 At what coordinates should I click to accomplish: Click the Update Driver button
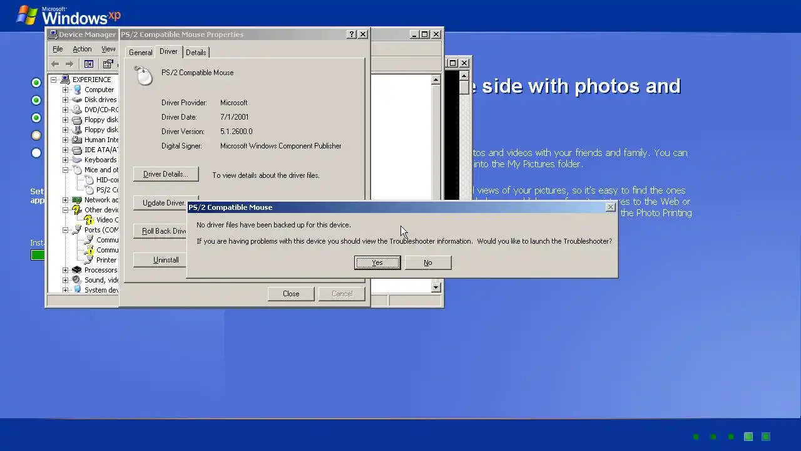[161, 203]
